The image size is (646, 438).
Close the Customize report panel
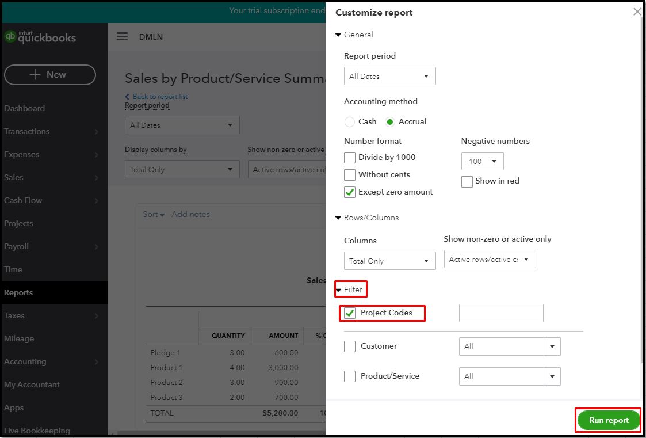tap(637, 12)
